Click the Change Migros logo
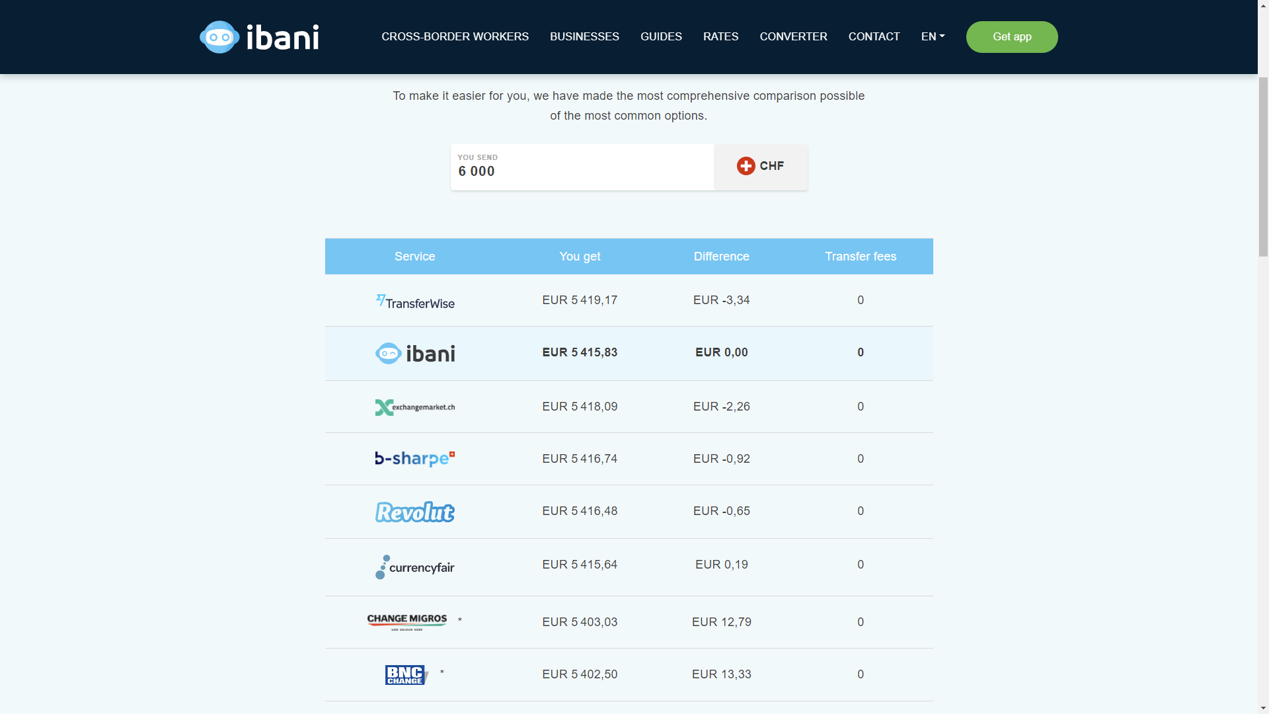The height and width of the screenshot is (714, 1269). 407,622
